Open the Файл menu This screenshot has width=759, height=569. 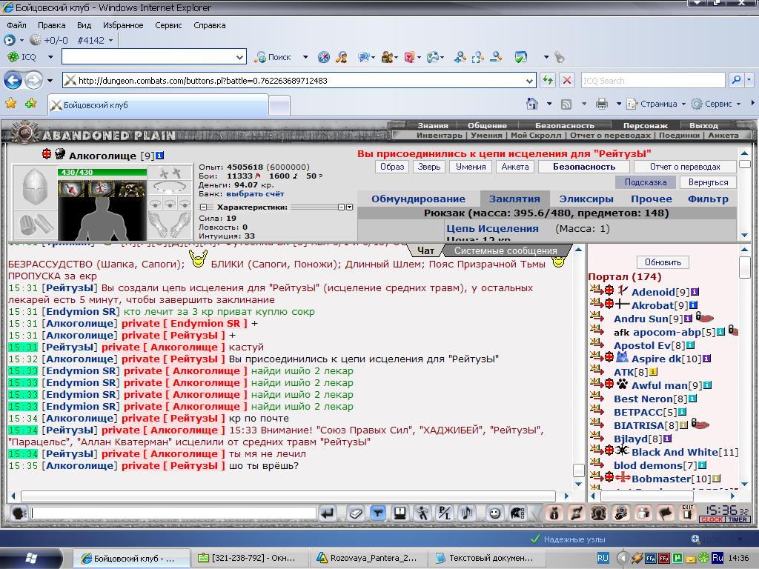16,25
